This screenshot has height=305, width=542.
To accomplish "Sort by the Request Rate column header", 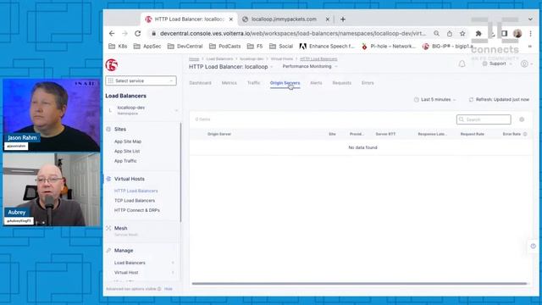I will pyautogui.click(x=473, y=134).
